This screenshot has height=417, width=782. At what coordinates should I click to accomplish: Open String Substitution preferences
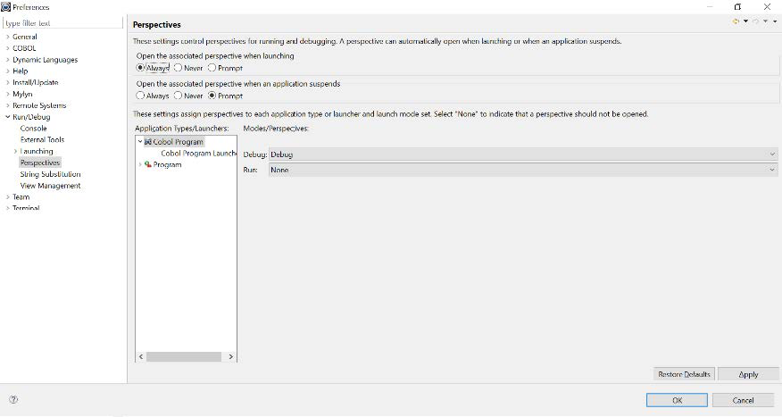click(50, 174)
